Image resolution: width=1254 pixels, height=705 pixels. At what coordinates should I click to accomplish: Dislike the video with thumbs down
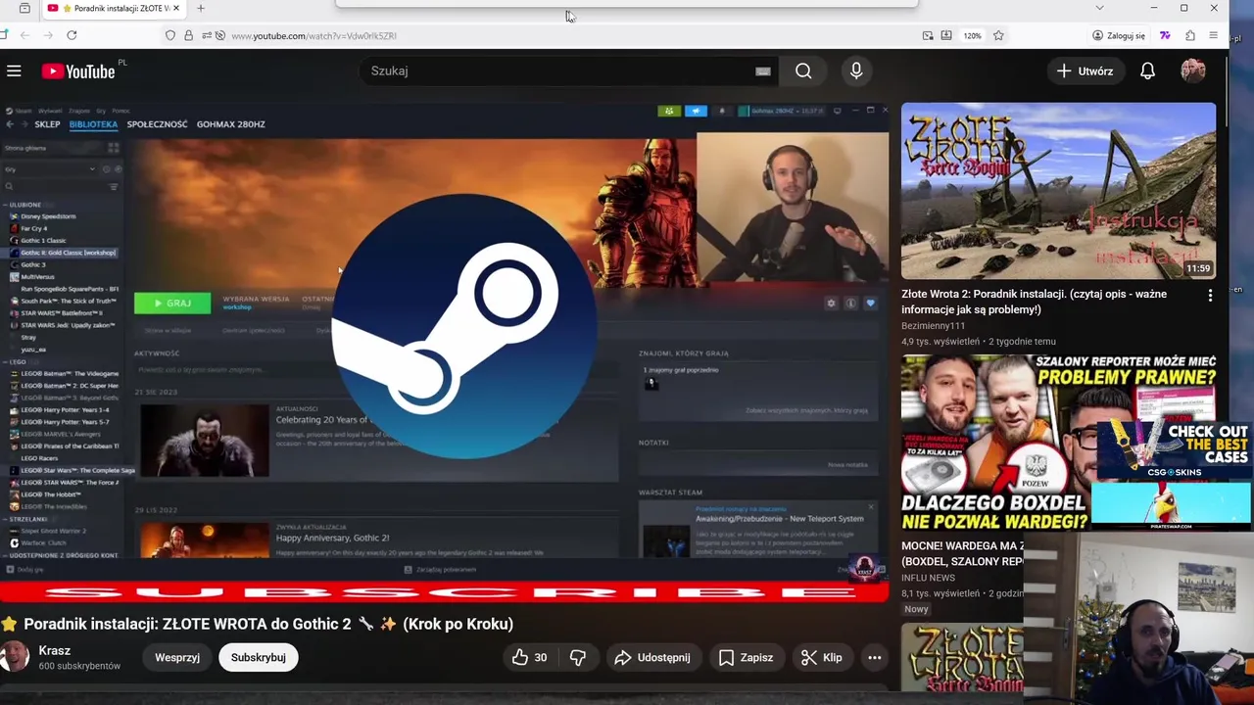(x=578, y=657)
